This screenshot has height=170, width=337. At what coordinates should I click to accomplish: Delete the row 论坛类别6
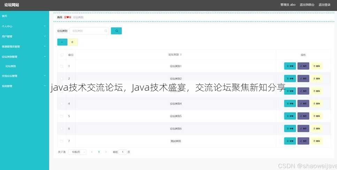[316, 128]
